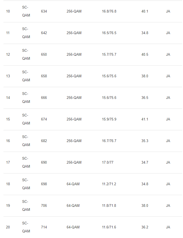The width and height of the screenshot is (183, 238).
Task: Select SNR value 40.1
Action: tap(145, 11)
